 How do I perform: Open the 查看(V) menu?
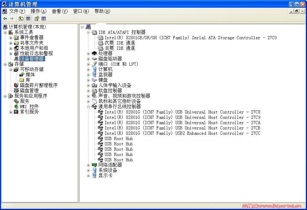pyautogui.click(x=60, y=12)
